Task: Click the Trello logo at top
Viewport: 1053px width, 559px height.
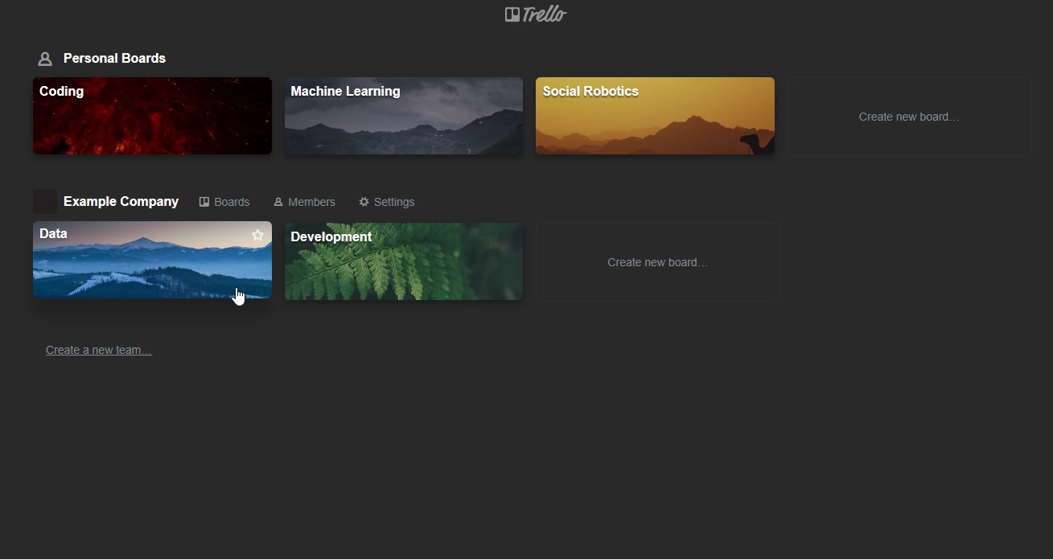Action: [x=535, y=14]
